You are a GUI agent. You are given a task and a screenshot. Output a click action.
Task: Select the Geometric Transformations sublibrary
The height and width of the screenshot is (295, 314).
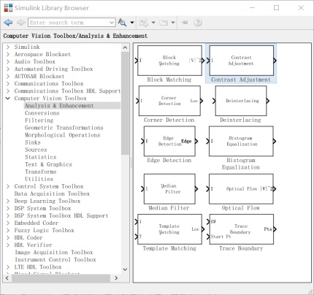(64, 128)
